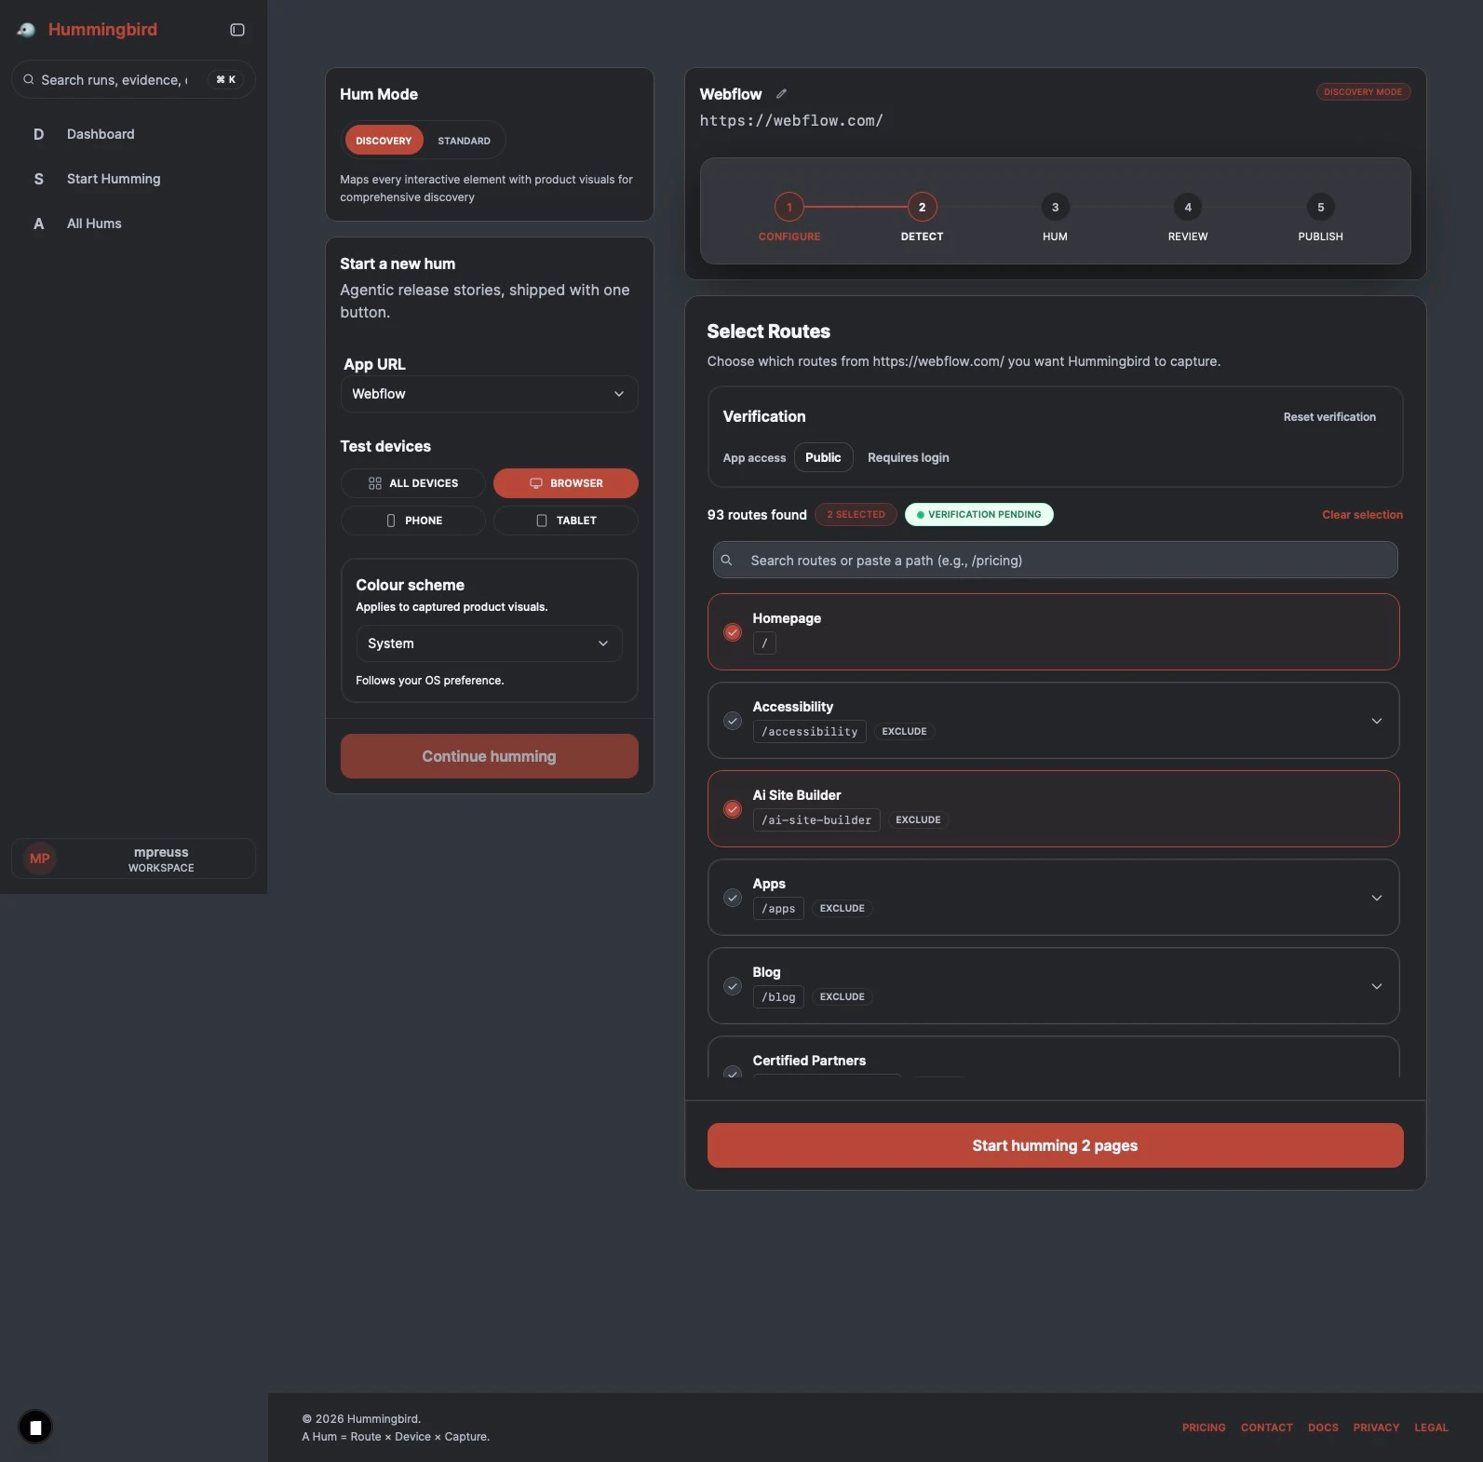Select the Accessibility route checkmark
This screenshot has width=1483, height=1462.
tap(733, 721)
